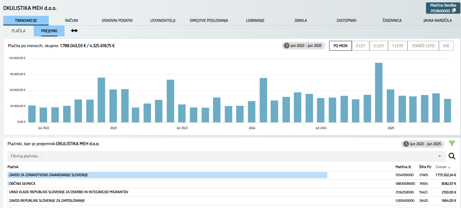This screenshot has width=461, height=208.
Task: Click the green filter funnel icon
Action: click(452, 144)
